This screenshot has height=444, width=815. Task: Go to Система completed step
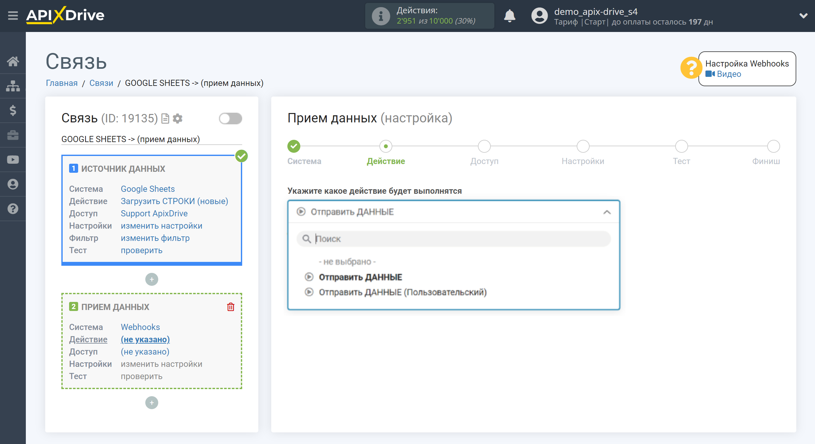tap(294, 146)
